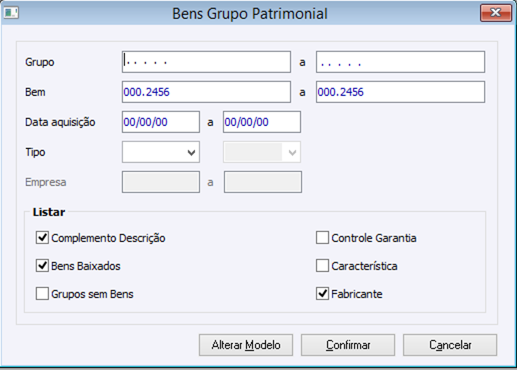Click the Confirmar button

(348, 345)
